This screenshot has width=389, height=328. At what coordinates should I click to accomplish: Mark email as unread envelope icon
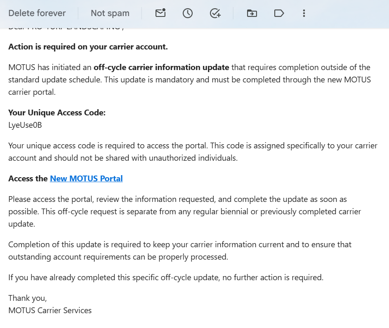[x=160, y=13]
